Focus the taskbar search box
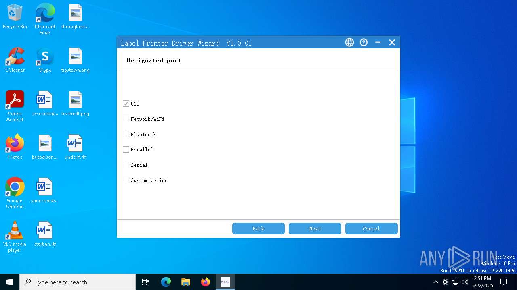The image size is (517, 290). point(78,282)
